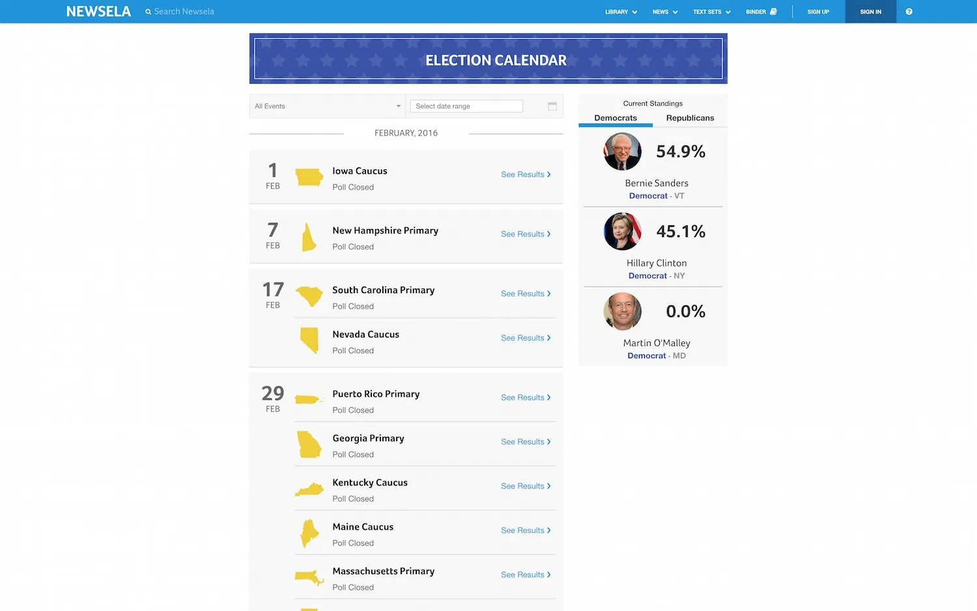Click the search magnifier icon
977x611 pixels.
pos(149,12)
